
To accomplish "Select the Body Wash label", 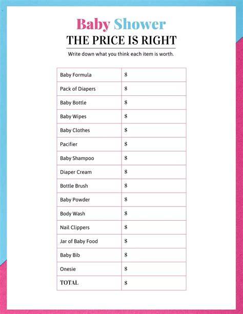I will click(x=73, y=214).
